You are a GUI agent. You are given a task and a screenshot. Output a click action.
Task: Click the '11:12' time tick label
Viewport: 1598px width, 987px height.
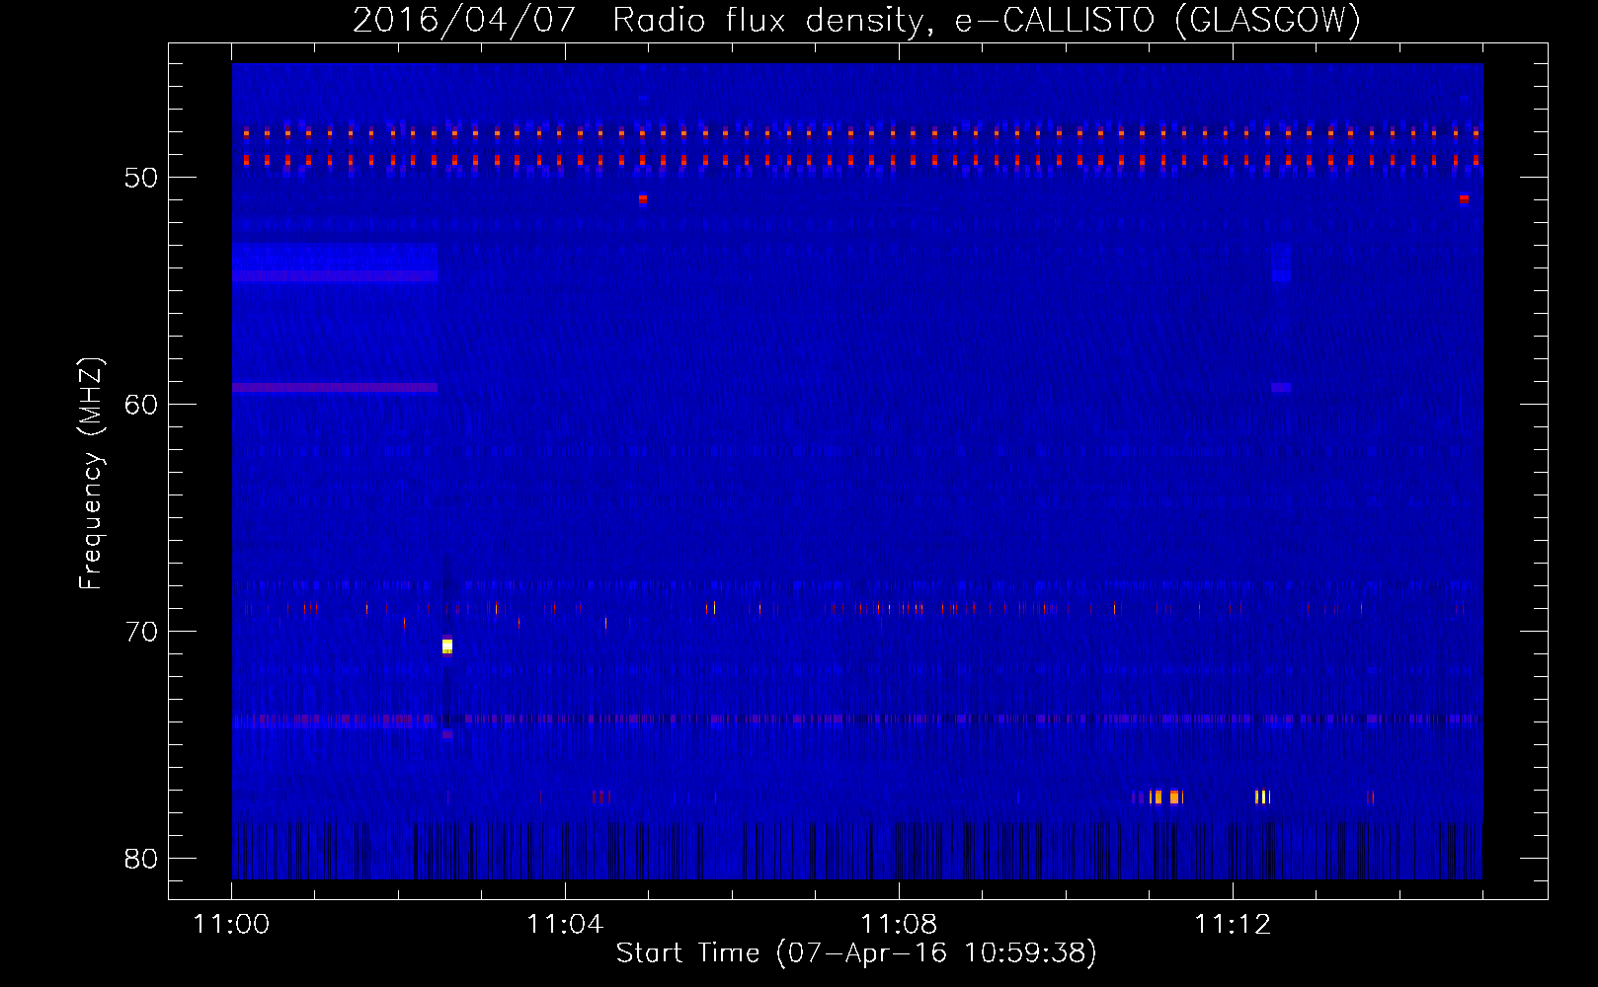pyautogui.click(x=1232, y=924)
